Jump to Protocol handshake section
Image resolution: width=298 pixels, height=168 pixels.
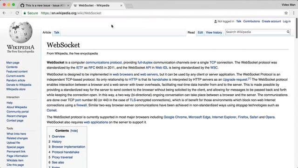pos(66,152)
